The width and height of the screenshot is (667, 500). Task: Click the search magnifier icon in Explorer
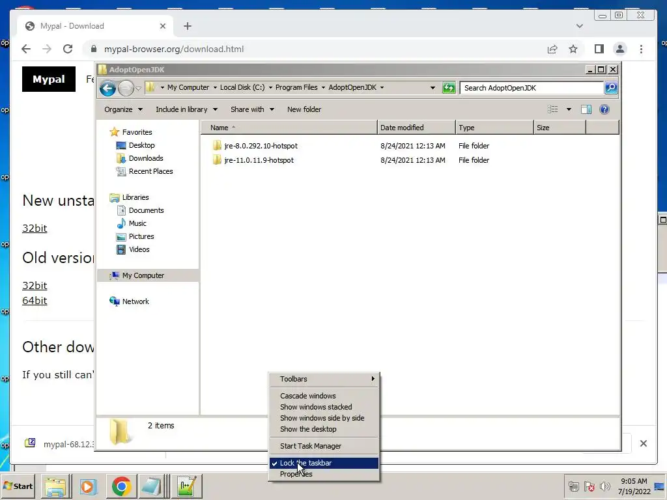(611, 88)
